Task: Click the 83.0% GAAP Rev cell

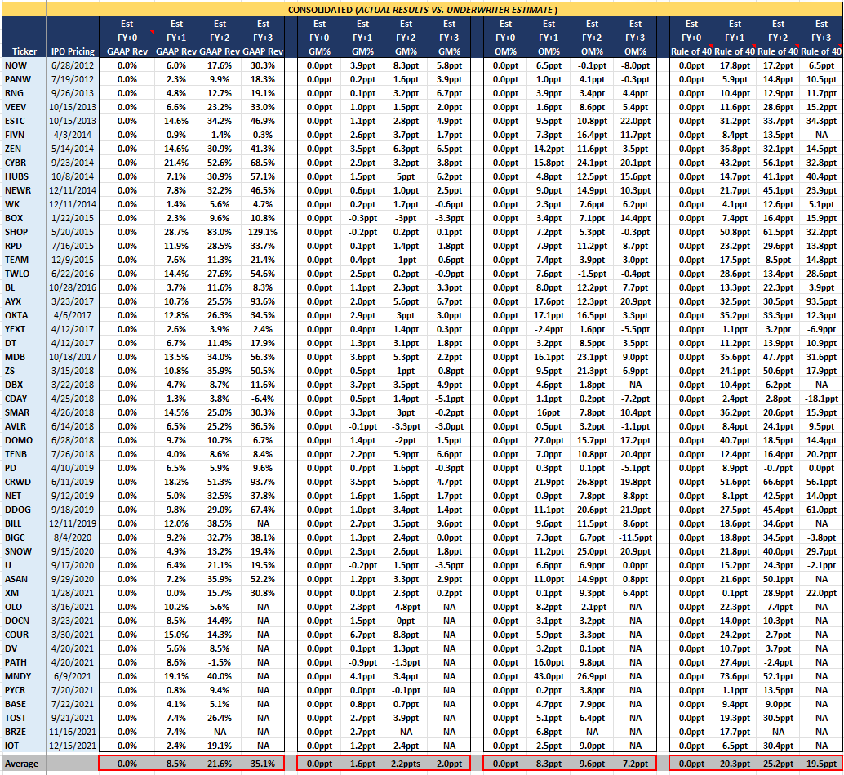Action: [x=220, y=232]
